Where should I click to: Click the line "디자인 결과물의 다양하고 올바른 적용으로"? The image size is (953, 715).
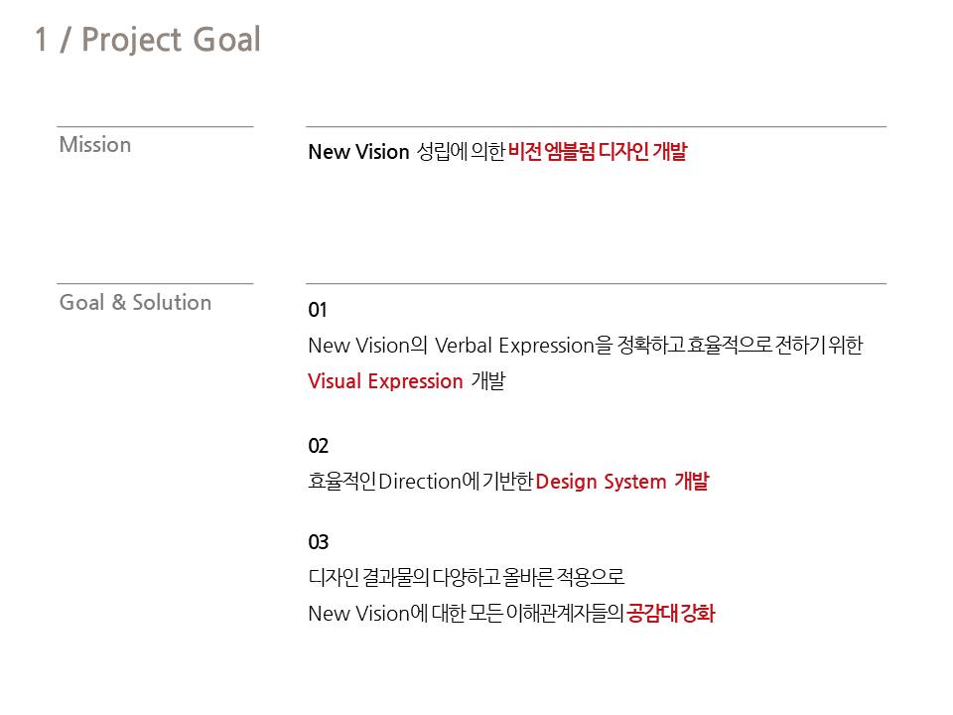coord(466,577)
